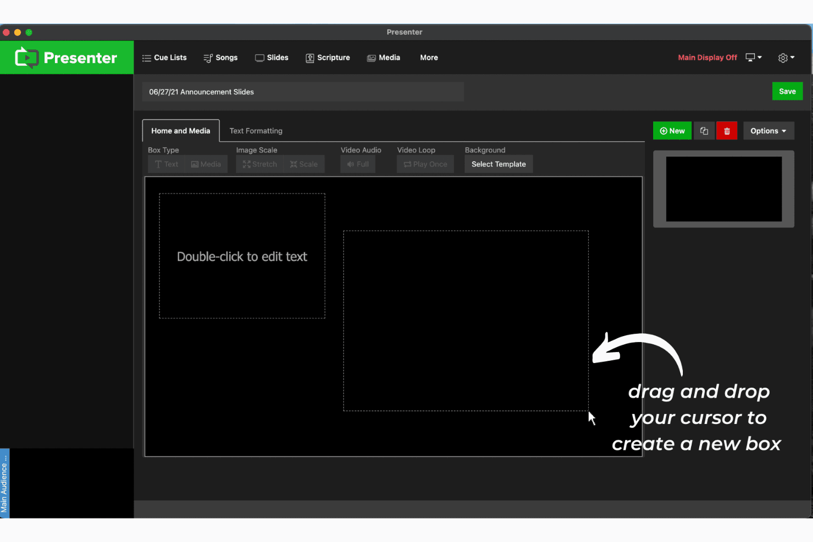813x542 pixels.
Task: Switch to the Home and Media tab
Action: tap(181, 131)
